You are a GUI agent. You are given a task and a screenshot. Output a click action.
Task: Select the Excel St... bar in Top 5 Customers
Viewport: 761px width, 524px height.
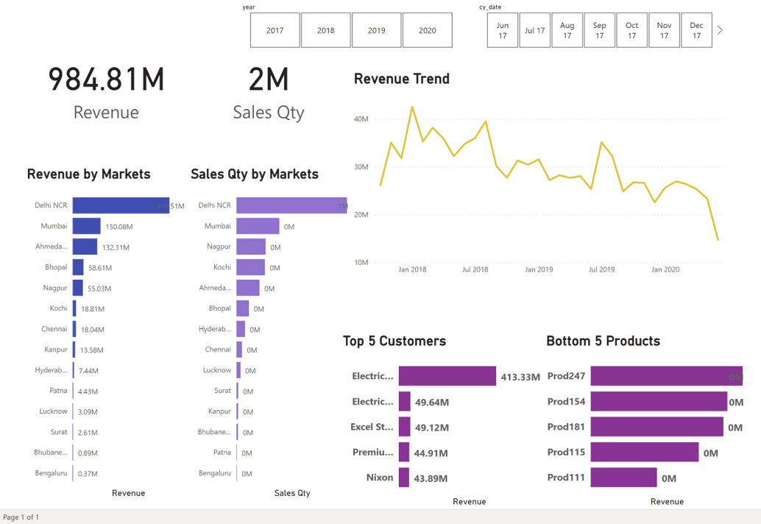[x=403, y=427]
